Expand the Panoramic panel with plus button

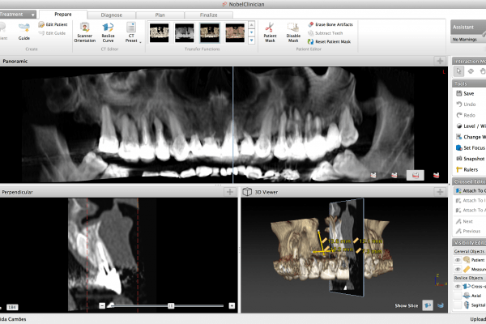pyautogui.click(x=438, y=61)
